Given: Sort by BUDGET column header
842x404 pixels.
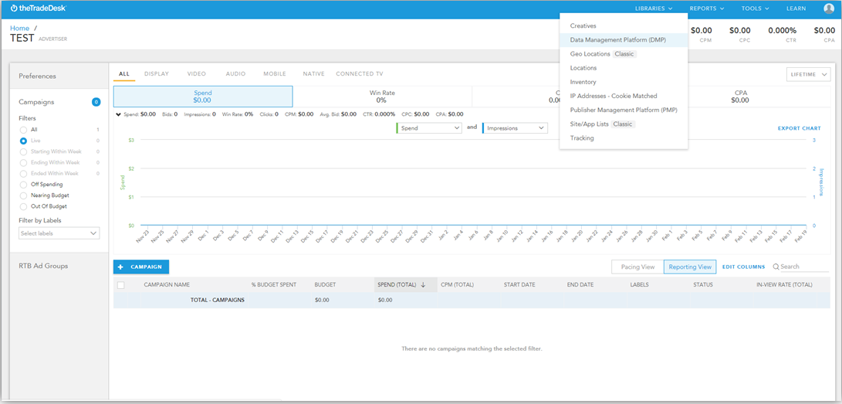Looking at the screenshot, I should [x=325, y=285].
